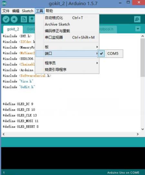Click the Arduino logo in title bar
The width and height of the screenshot is (145, 175).
(x=4, y=3)
